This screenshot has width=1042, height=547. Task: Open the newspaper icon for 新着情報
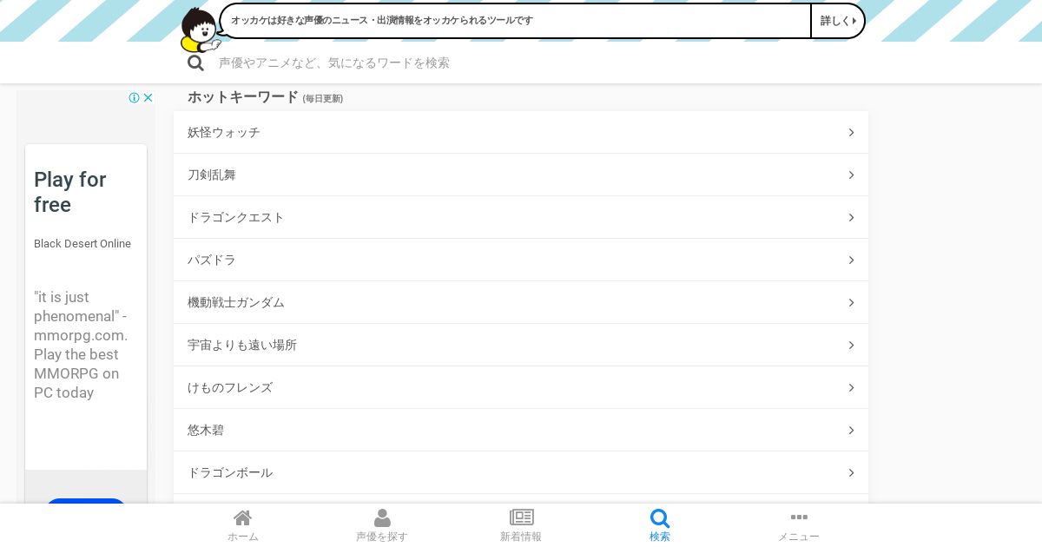tap(521, 517)
